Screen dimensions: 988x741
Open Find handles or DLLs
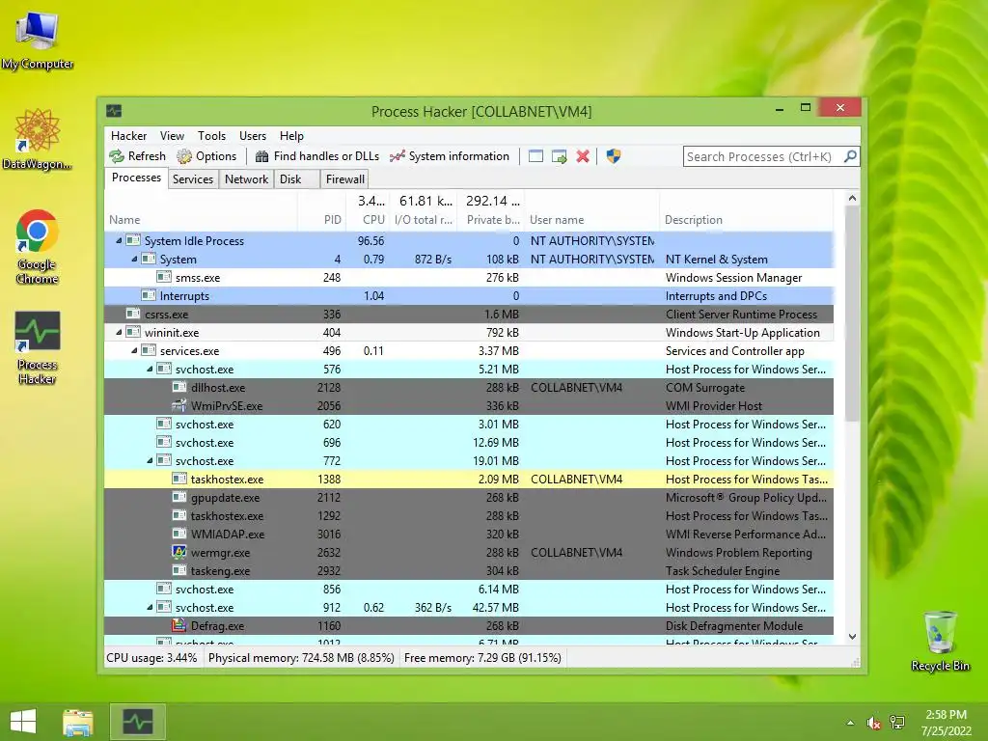pyautogui.click(x=316, y=156)
